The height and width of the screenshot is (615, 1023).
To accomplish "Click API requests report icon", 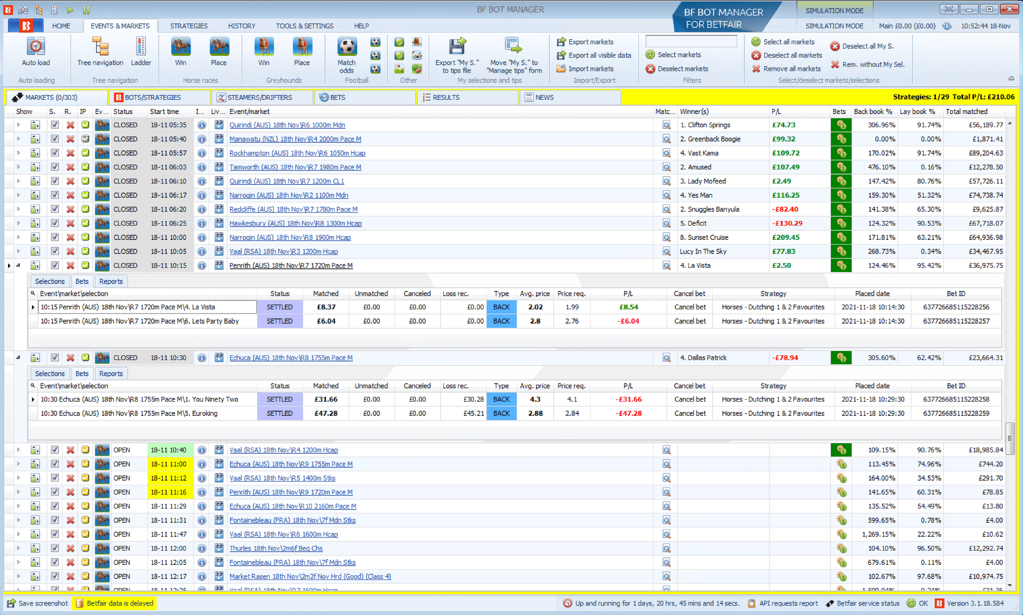I will click(x=751, y=603).
